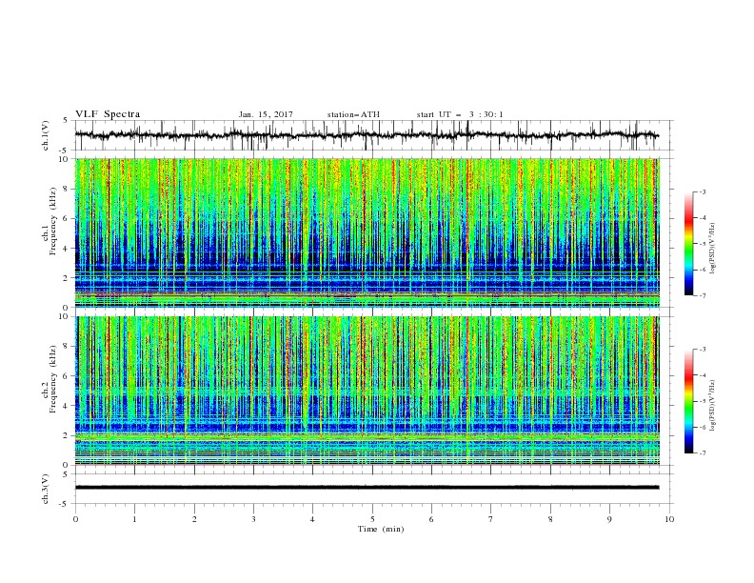Click the ch.1 spectrogram color bar

[688, 244]
